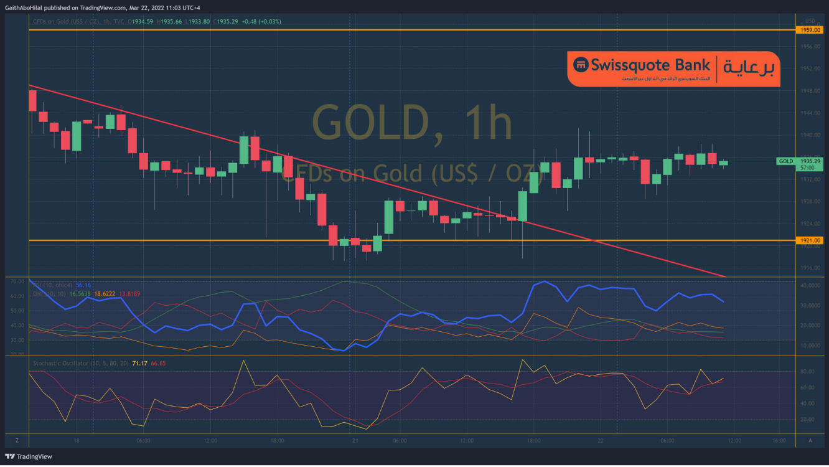Click the 1916.00 price axis label
This screenshot has height=467, width=829.
(x=810, y=268)
